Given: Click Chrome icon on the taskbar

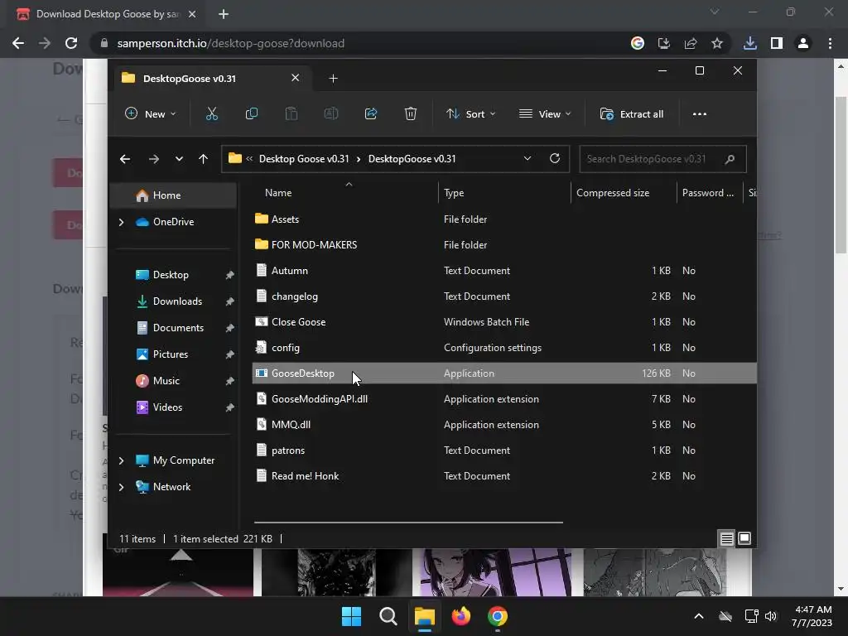Looking at the screenshot, I should [498, 616].
